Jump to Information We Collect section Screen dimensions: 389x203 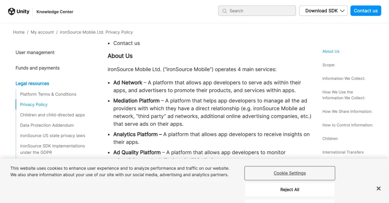point(343,78)
